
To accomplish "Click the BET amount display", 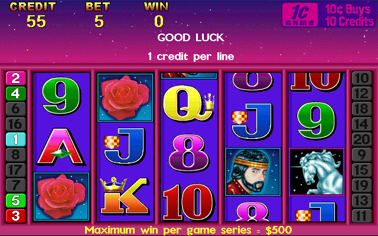I will pyautogui.click(x=99, y=21).
